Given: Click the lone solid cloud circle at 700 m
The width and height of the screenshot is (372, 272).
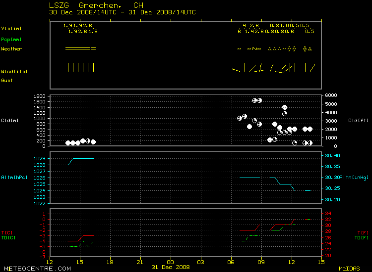Looking at the screenshot, I should pos(249,127).
